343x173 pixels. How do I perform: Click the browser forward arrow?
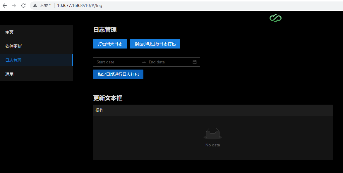14,6
